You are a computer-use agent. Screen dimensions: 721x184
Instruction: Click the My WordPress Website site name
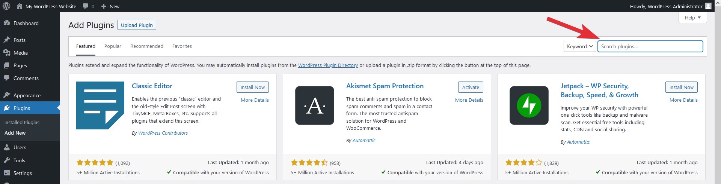click(51, 6)
